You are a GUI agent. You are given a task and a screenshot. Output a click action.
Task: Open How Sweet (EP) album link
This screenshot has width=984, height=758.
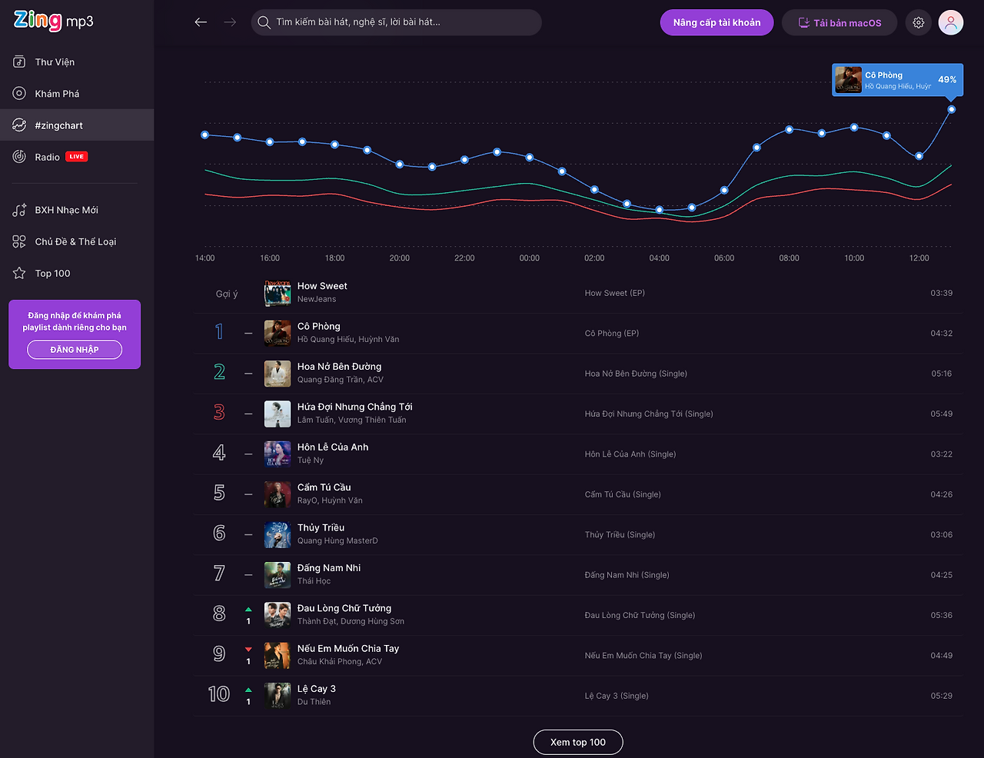tap(615, 293)
